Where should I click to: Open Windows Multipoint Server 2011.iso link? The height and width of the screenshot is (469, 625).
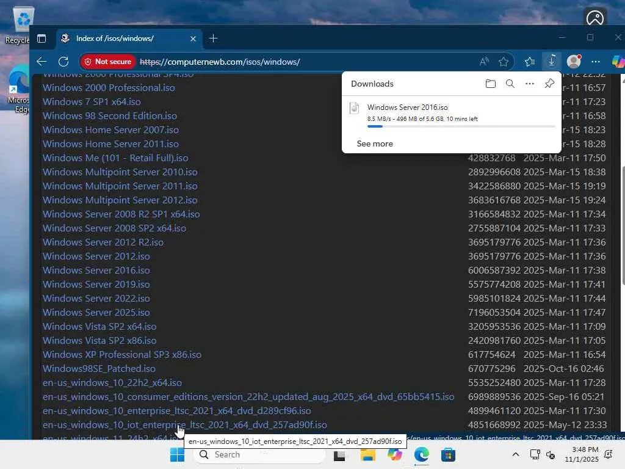[x=120, y=186]
